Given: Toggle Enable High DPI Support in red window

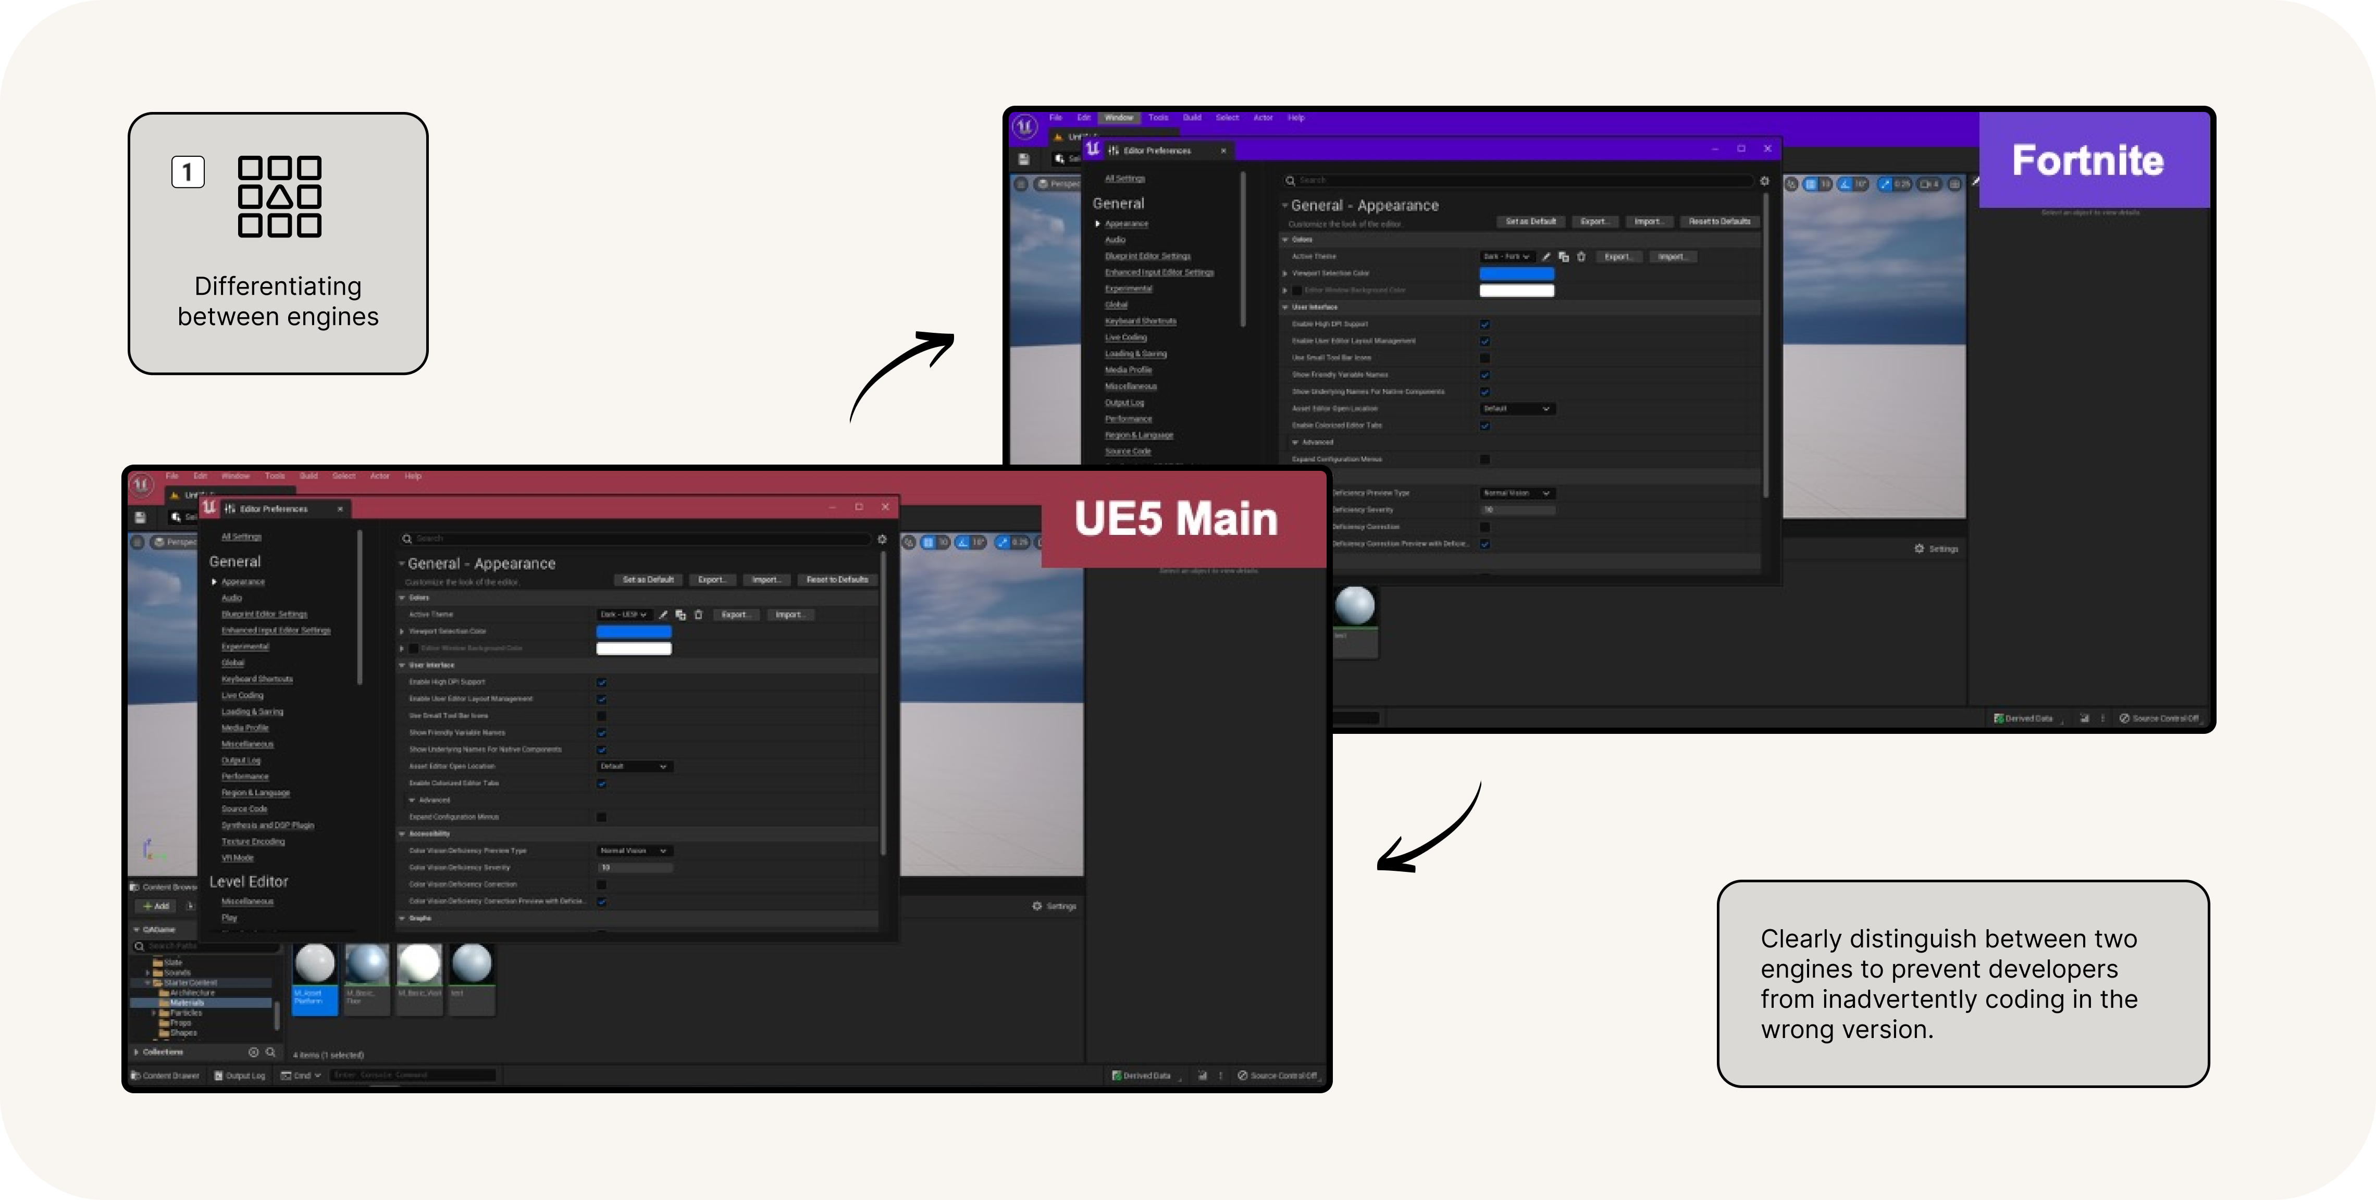Looking at the screenshot, I should point(601,682).
